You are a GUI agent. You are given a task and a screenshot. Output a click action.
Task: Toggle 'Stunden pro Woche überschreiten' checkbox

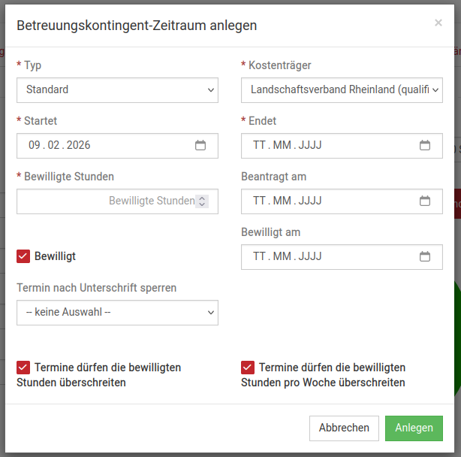tap(248, 368)
